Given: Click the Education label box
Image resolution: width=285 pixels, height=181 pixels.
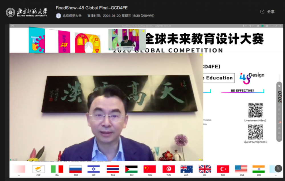Looking at the screenshot, I should [x=219, y=78].
